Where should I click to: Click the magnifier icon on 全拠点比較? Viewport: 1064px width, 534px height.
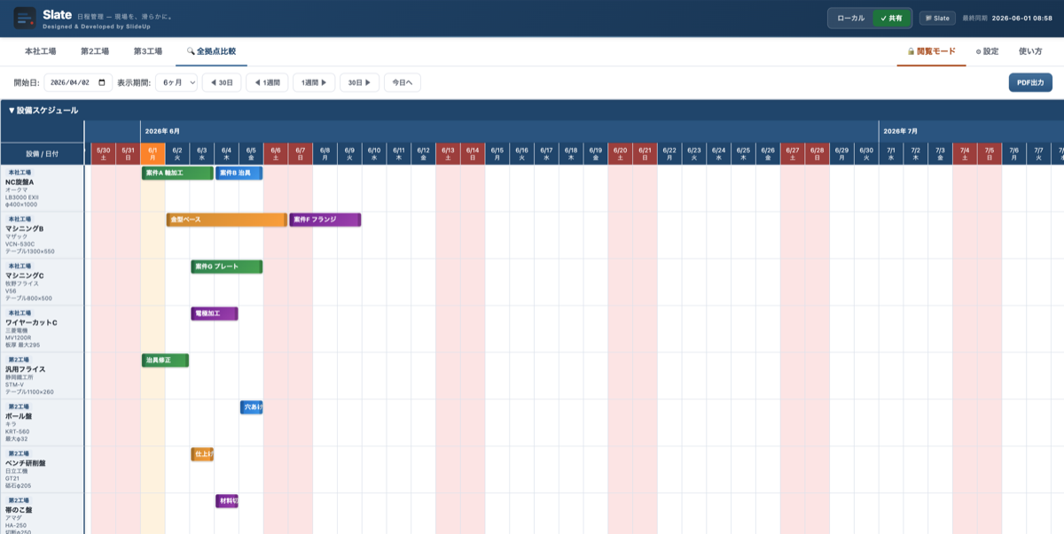(x=191, y=51)
